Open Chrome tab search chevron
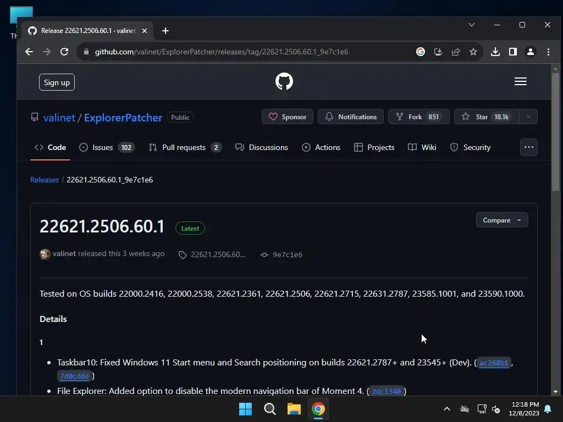563x422 pixels. [x=471, y=25]
